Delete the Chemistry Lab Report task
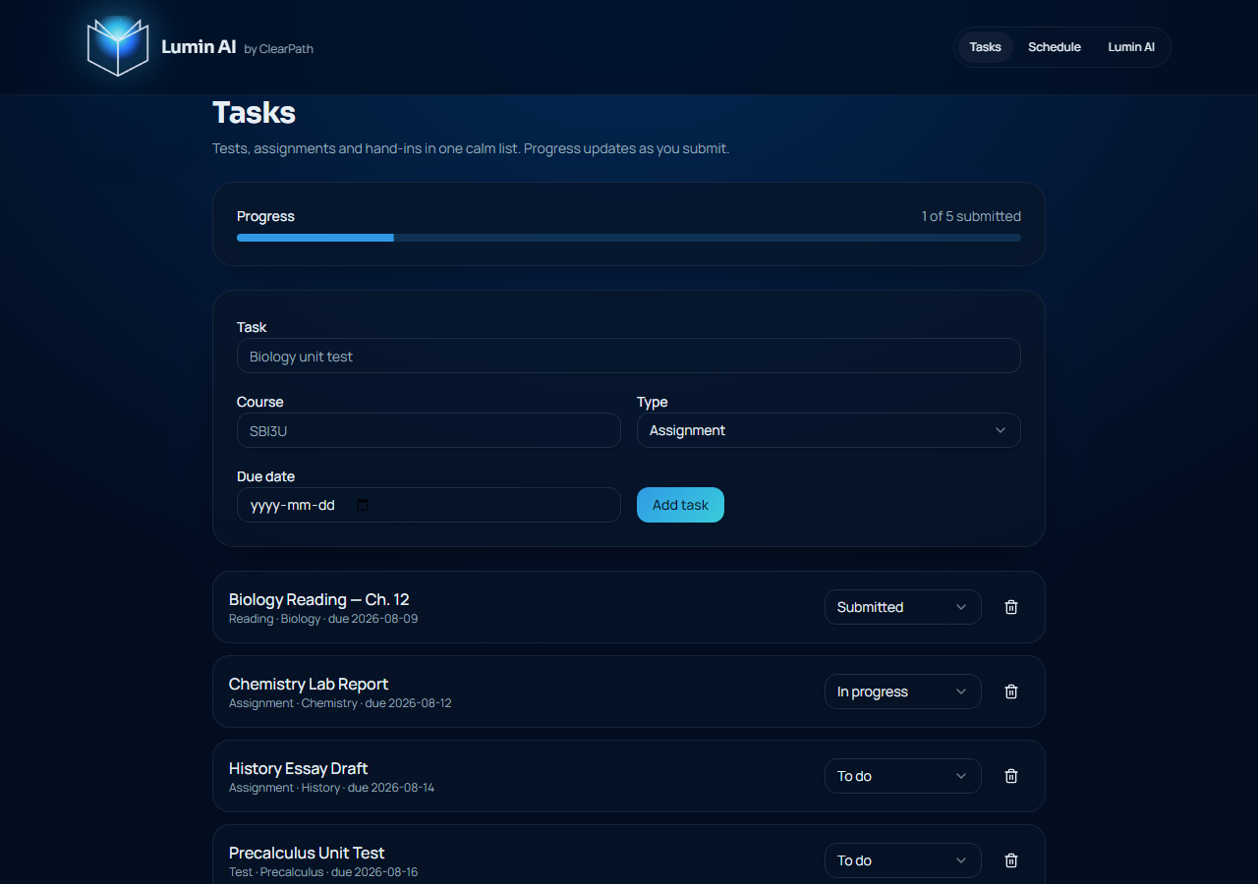Image resolution: width=1258 pixels, height=884 pixels. click(1011, 691)
